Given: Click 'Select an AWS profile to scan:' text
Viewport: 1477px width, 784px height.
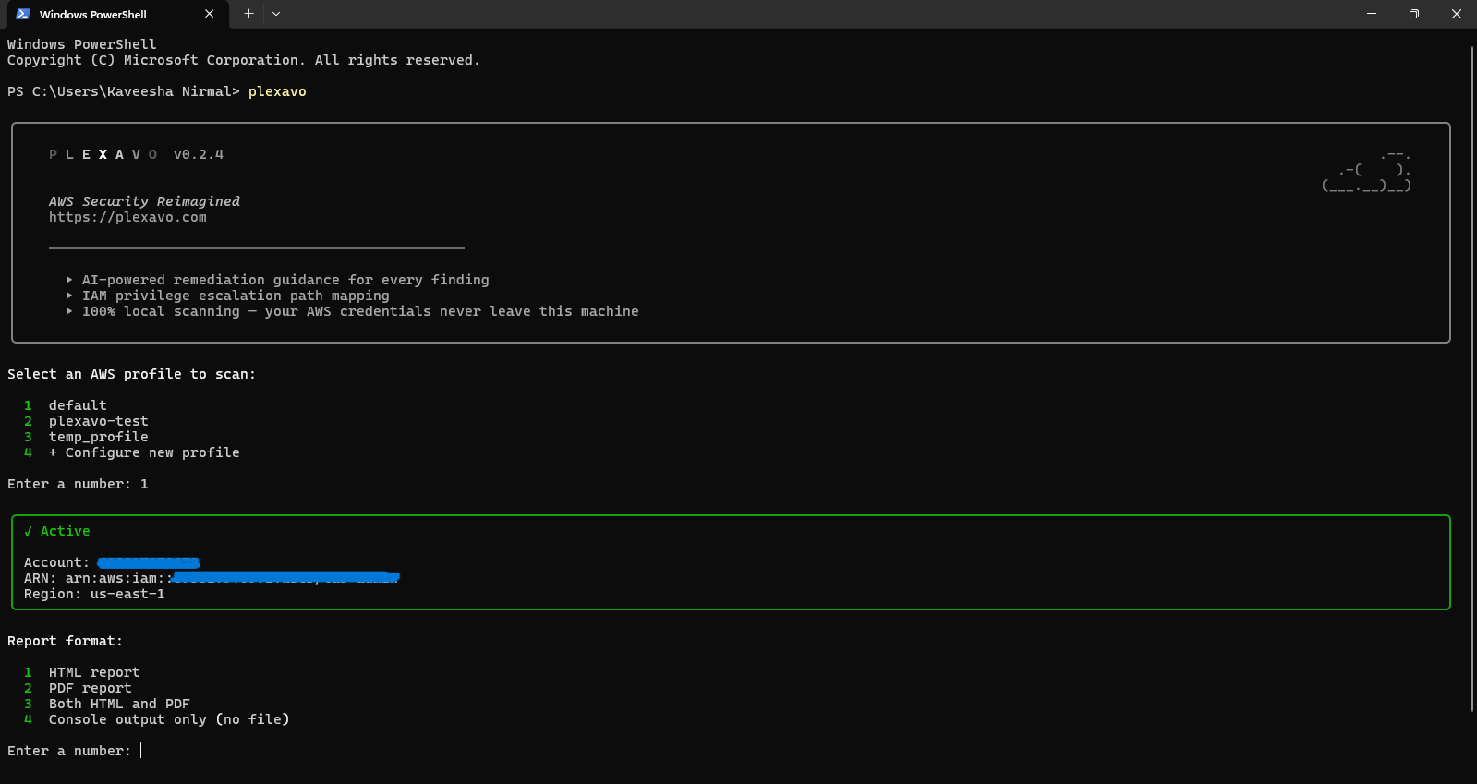Looking at the screenshot, I should tap(131, 374).
